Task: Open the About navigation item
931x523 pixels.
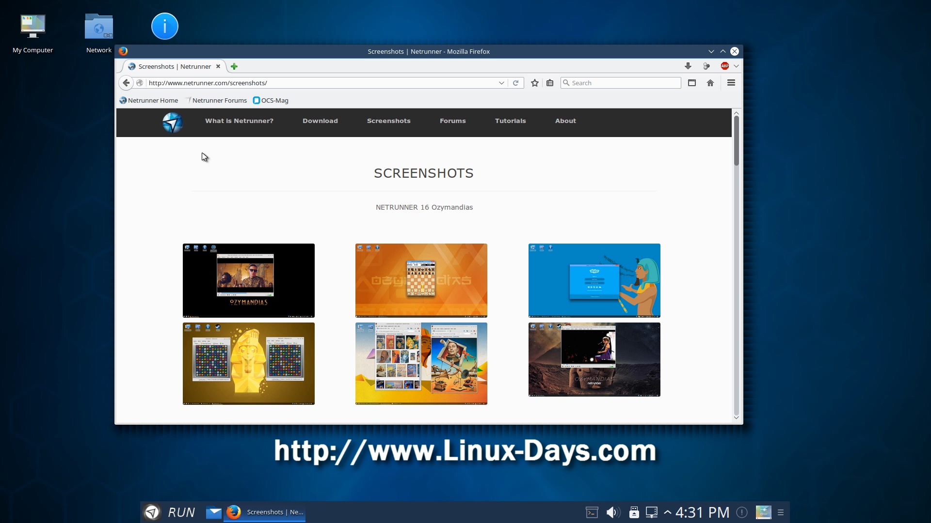Action: pyautogui.click(x=565, y=121)
